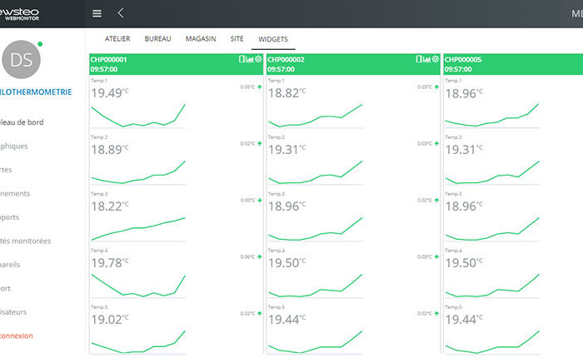Click the DS user avatar
583x363 pixels.
pos(21,59)
